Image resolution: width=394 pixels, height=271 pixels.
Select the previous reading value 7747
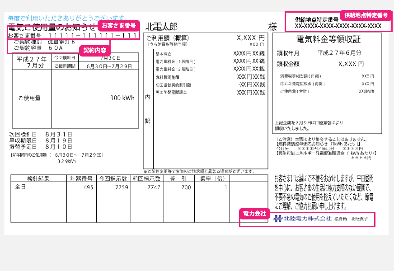click(154, 187)
